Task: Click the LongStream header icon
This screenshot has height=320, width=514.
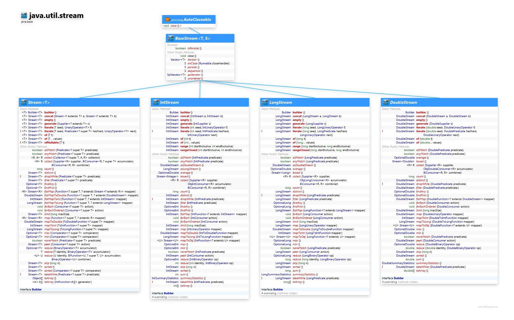Action: coord(265,102)
